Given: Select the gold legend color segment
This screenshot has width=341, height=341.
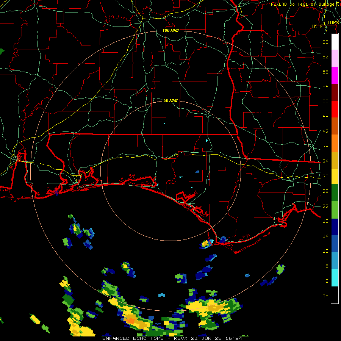Looking at the screenshot, I should click(x=335, y=160).
